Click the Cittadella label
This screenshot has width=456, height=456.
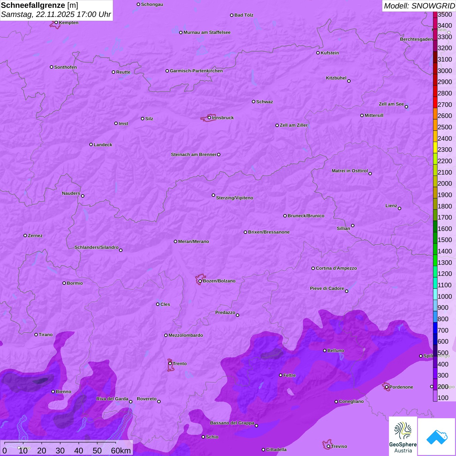click(276, 449)
